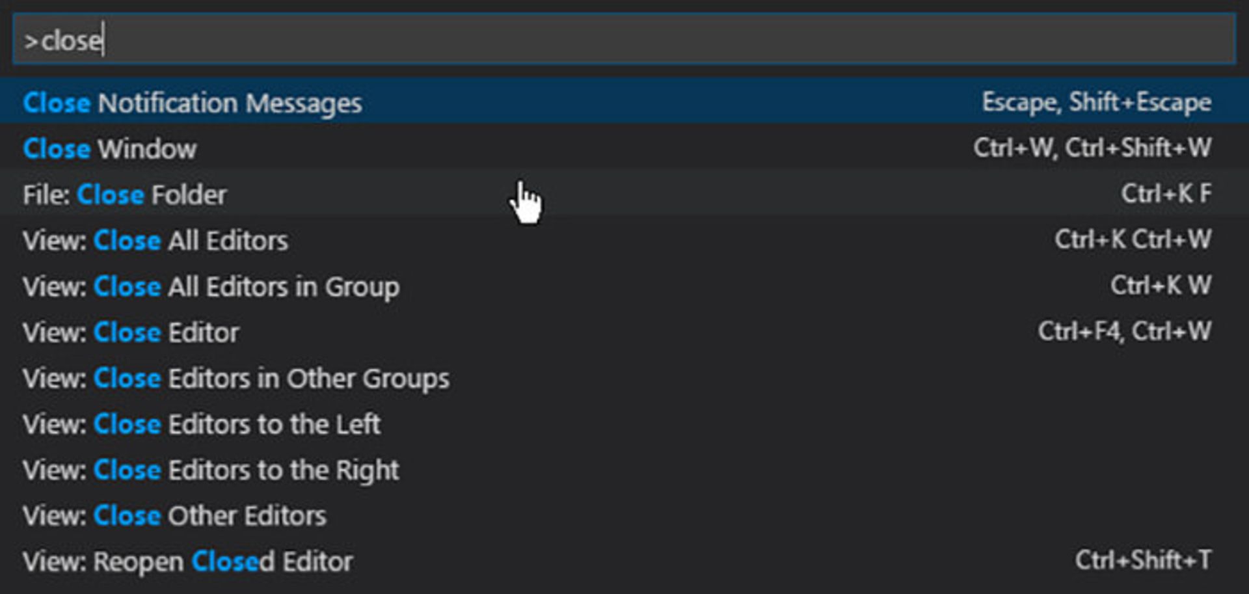Click the Ctrl+F4, Ctrl+W keybinding text

point(1125,332)
